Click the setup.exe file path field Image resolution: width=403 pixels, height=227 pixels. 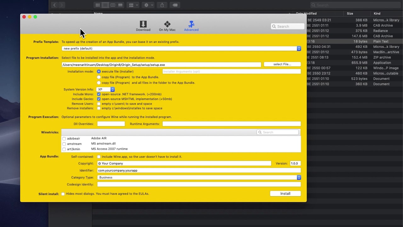[161, 65]
